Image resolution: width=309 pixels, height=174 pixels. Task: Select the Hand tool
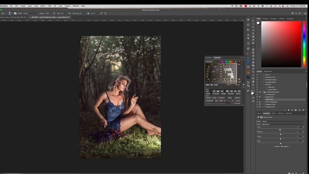(x=253, y=81)
